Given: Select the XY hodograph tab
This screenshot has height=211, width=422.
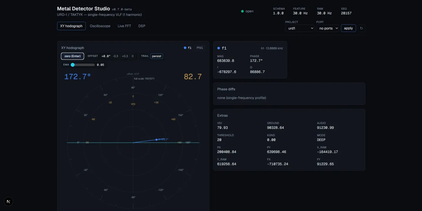Looking at the screenshot, I should [x=71, y=26].
